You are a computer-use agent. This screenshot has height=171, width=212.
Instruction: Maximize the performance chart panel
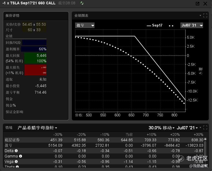(205, 16)
